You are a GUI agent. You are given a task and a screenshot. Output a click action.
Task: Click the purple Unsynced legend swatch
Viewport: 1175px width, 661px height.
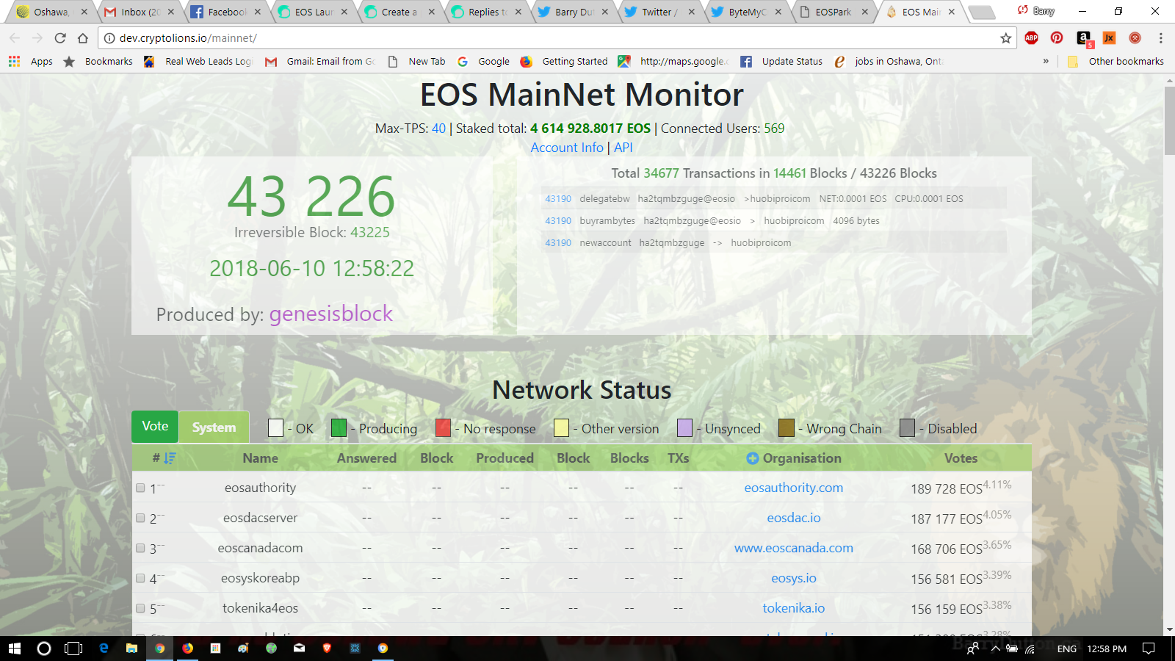pyautogui.click(x=684, y=428)
